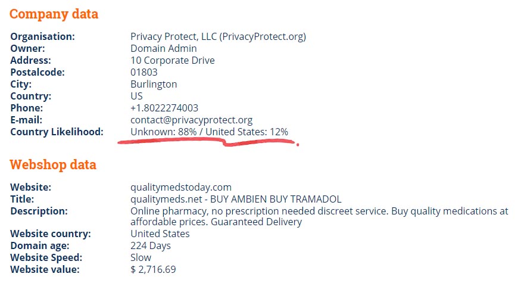
Task: Click the Slow website speed value
Action: point(141,257)
